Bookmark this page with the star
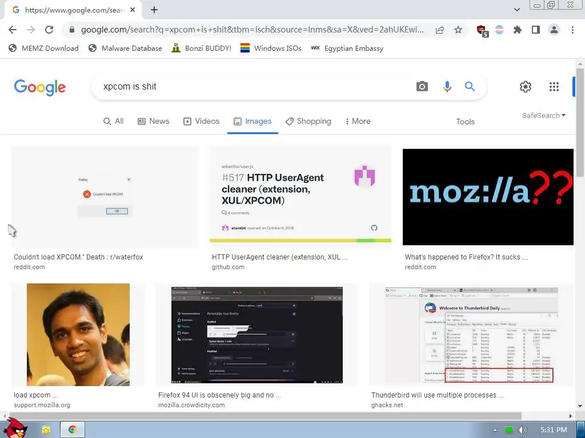This screenshot has width=585, height=438. click(x=458, y=30)
